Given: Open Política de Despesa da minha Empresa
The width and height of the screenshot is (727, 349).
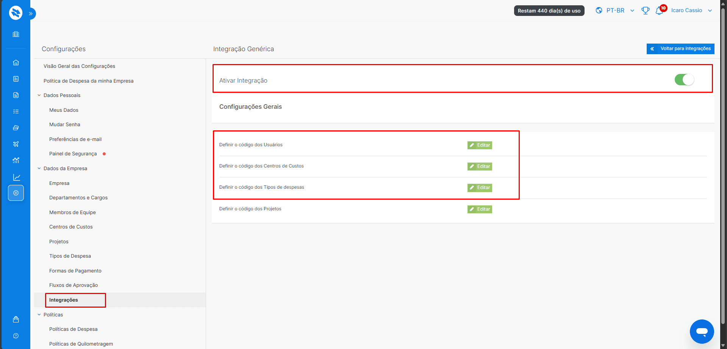Looking at the screenshot, I should pyautogui.click(x=88, y=81).
